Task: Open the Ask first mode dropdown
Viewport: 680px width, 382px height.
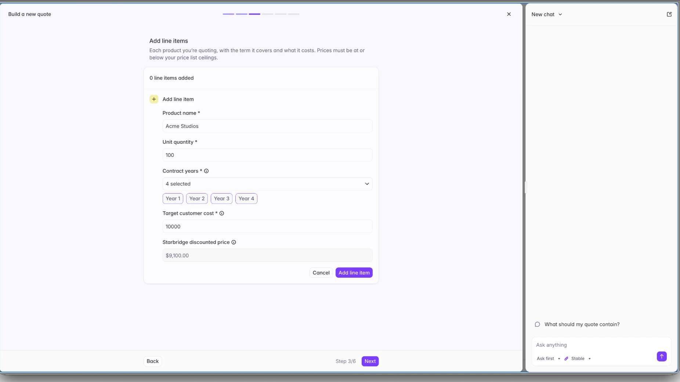Action: point(548,358)
